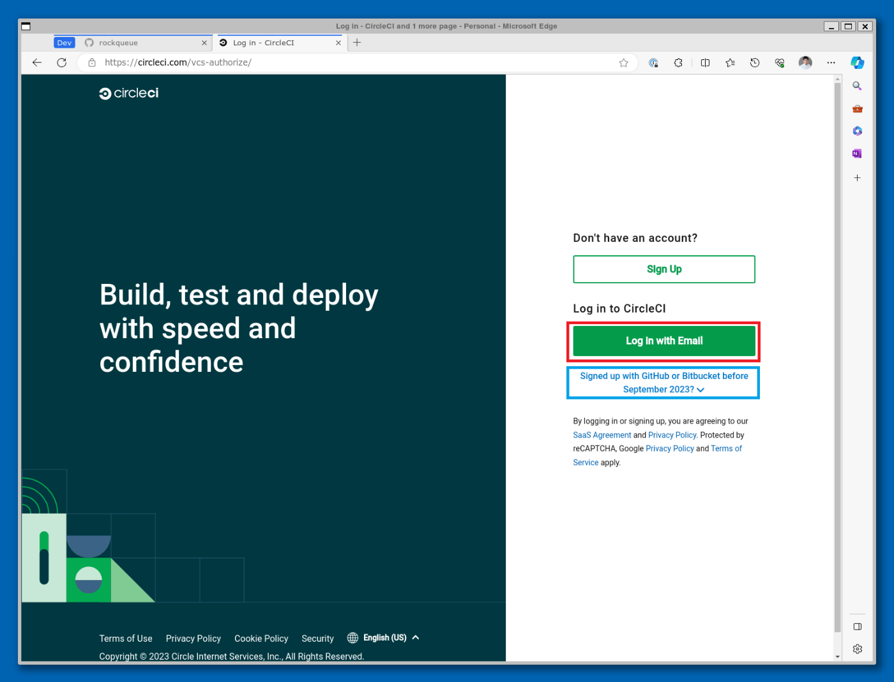Click the Dev tab group label
Viewport: 894px width, 682px height.
(64, 43)
